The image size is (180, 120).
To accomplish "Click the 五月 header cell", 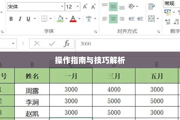I will pyautogui.click(x=157, y=76).
